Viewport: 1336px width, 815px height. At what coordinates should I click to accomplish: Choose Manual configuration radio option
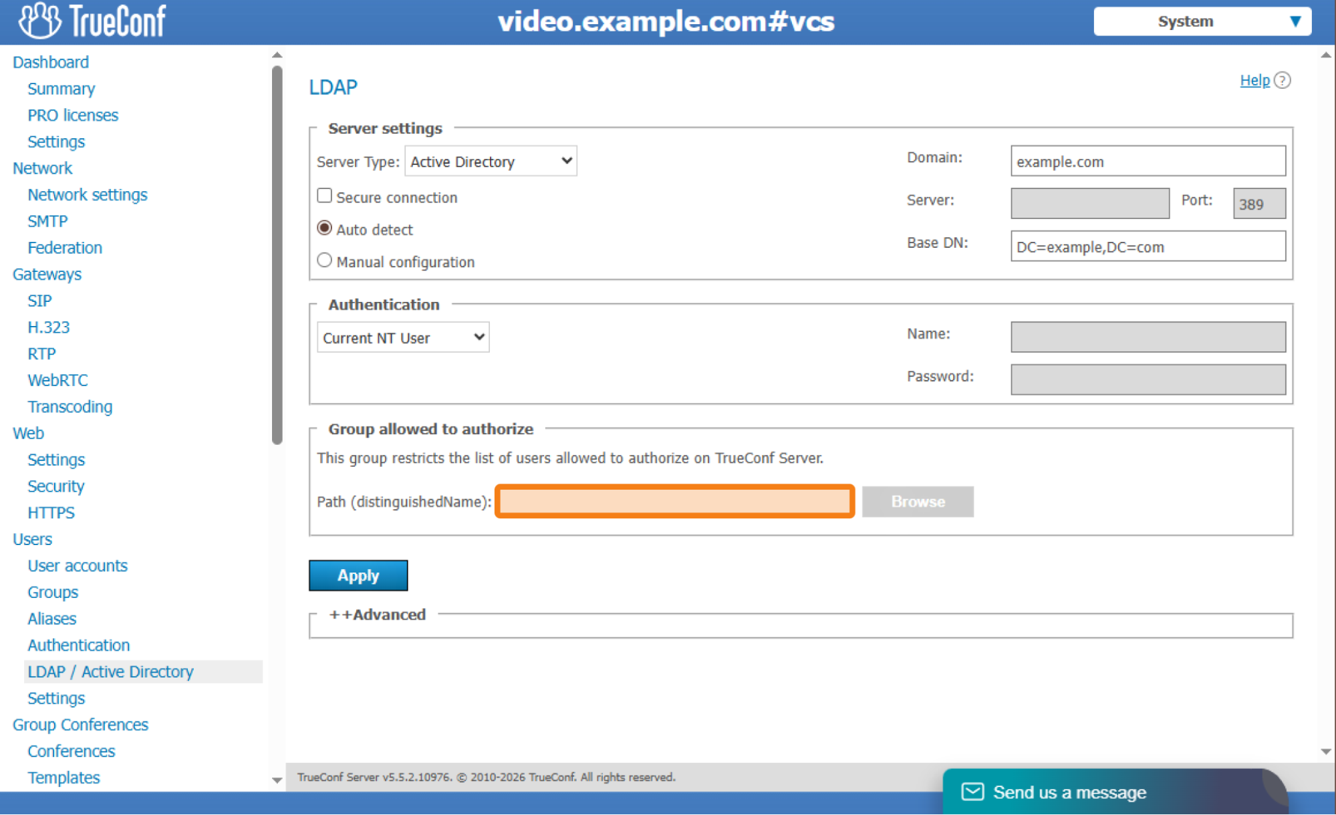324,261
